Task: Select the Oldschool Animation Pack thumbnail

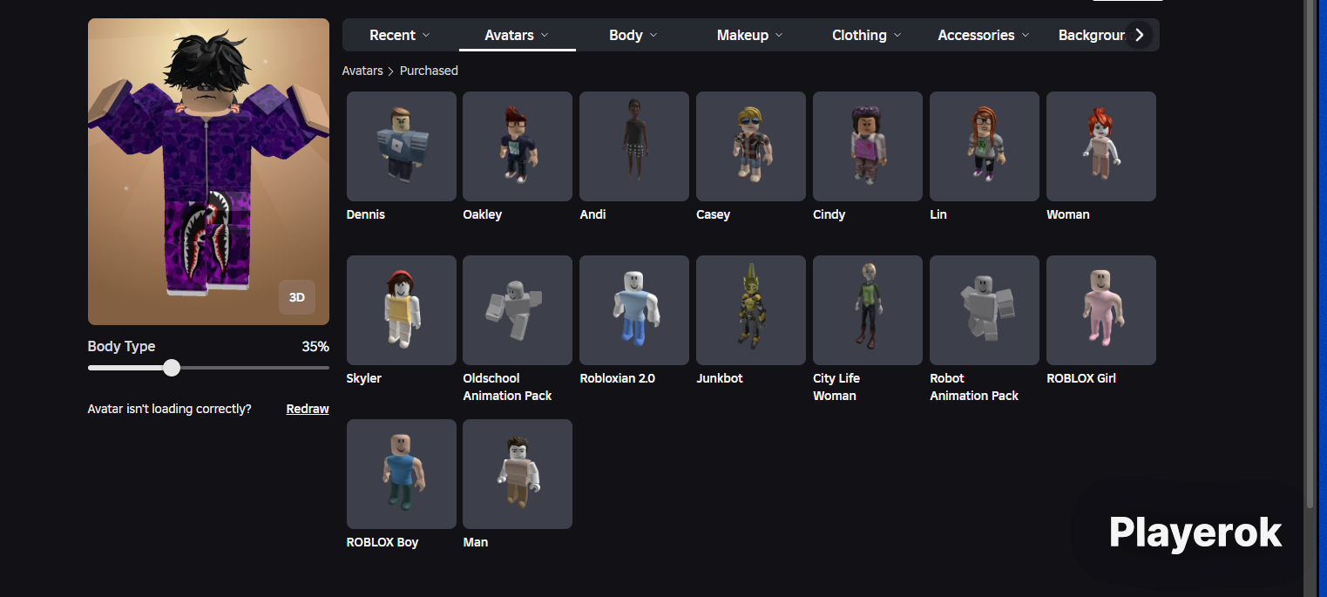Action: 518,310
